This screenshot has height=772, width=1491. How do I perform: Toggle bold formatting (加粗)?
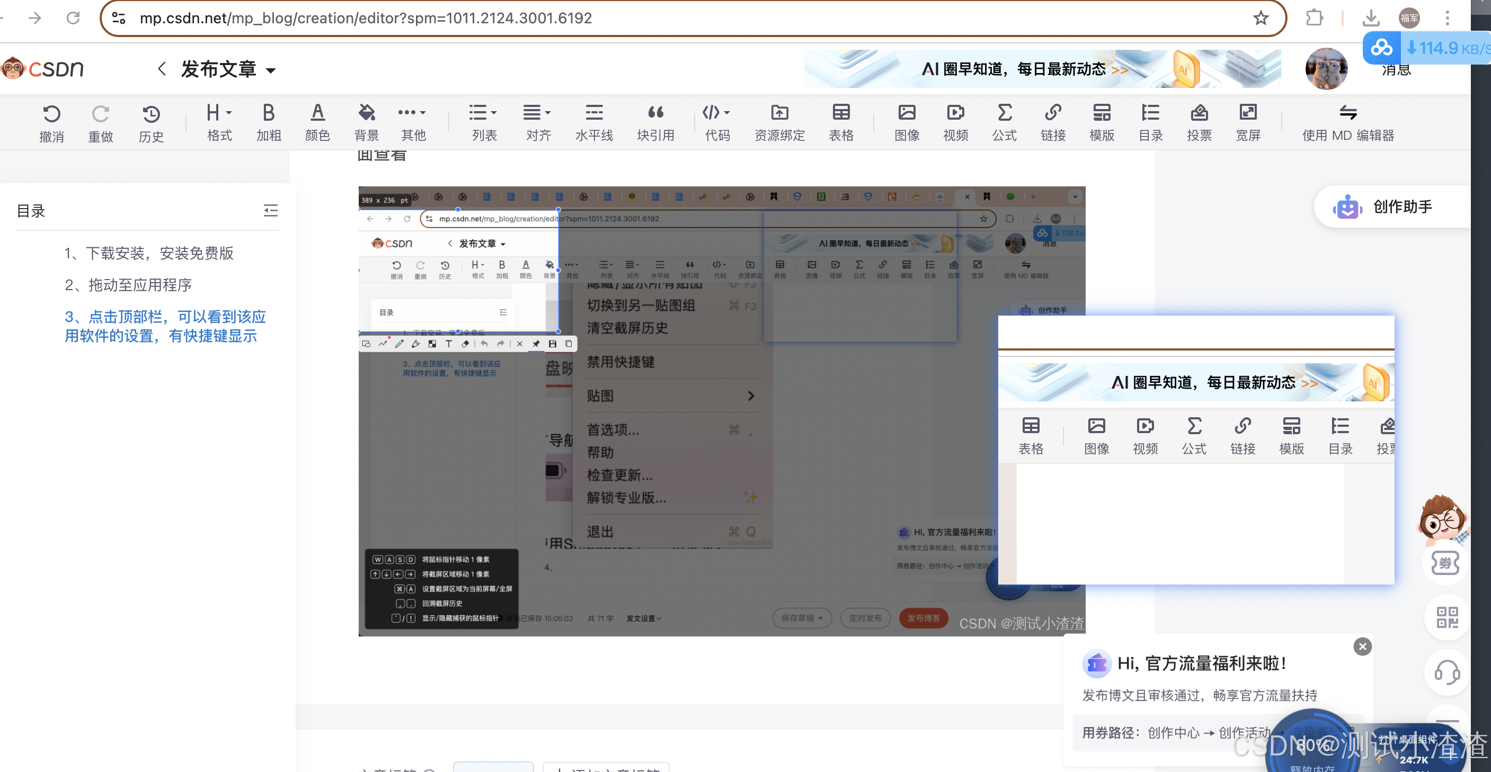[269, 122]
